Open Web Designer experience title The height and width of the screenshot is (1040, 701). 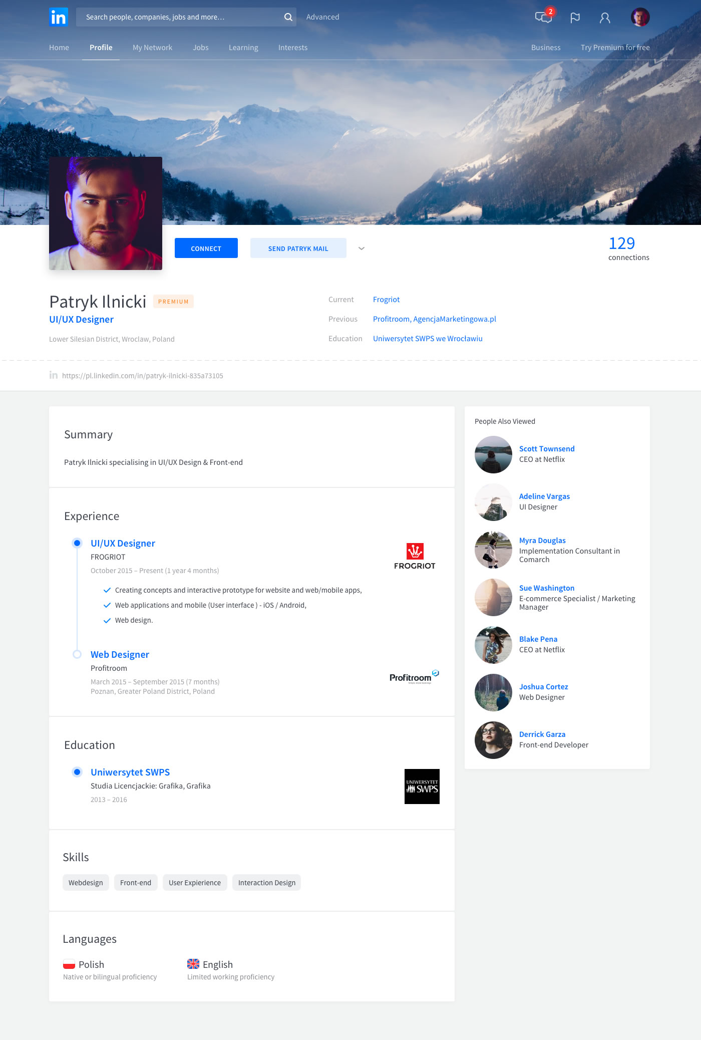click(120, 655)
